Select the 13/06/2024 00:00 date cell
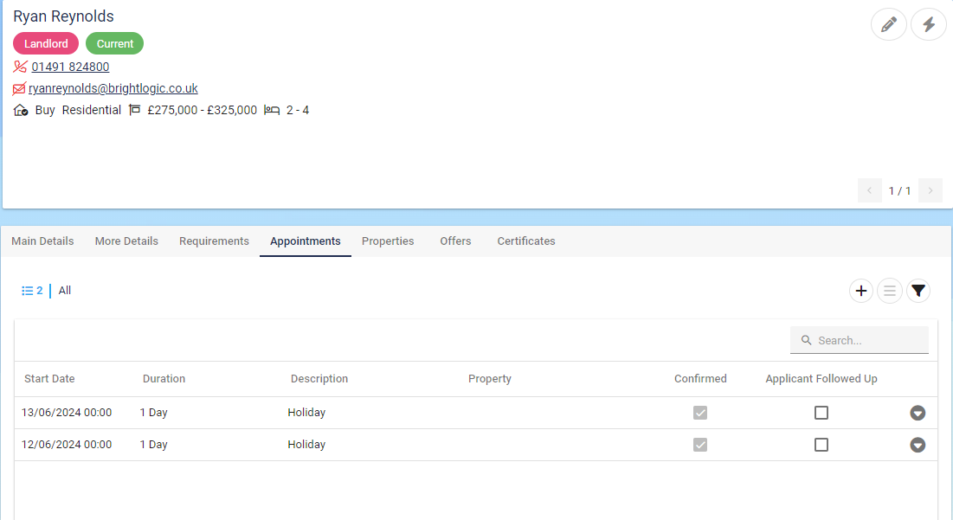Viewport: 953px width, 520px height. pos(67,413)
